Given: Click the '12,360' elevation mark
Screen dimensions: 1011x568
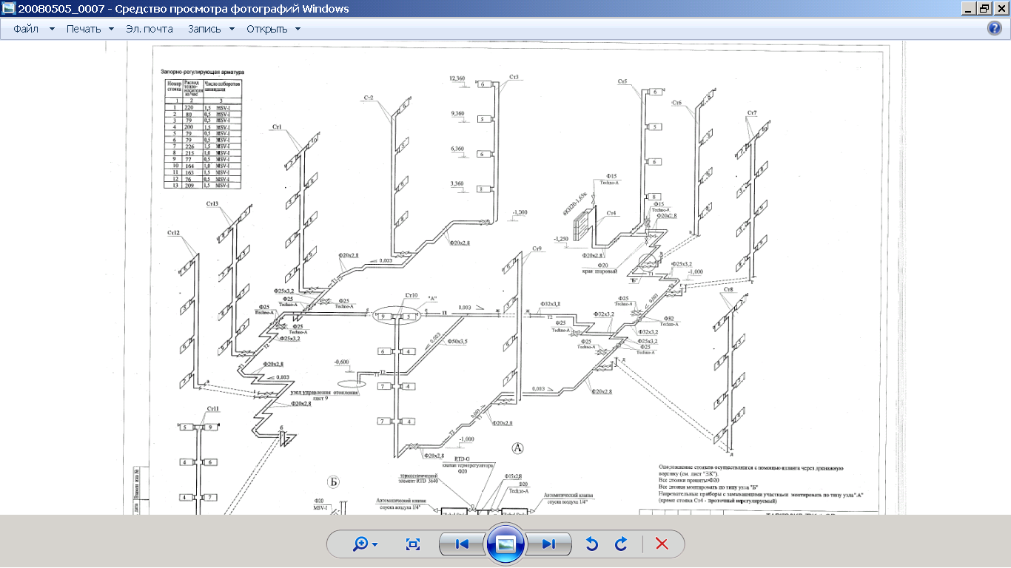Looking at the screenshot, I should click(x=457, y=78).
